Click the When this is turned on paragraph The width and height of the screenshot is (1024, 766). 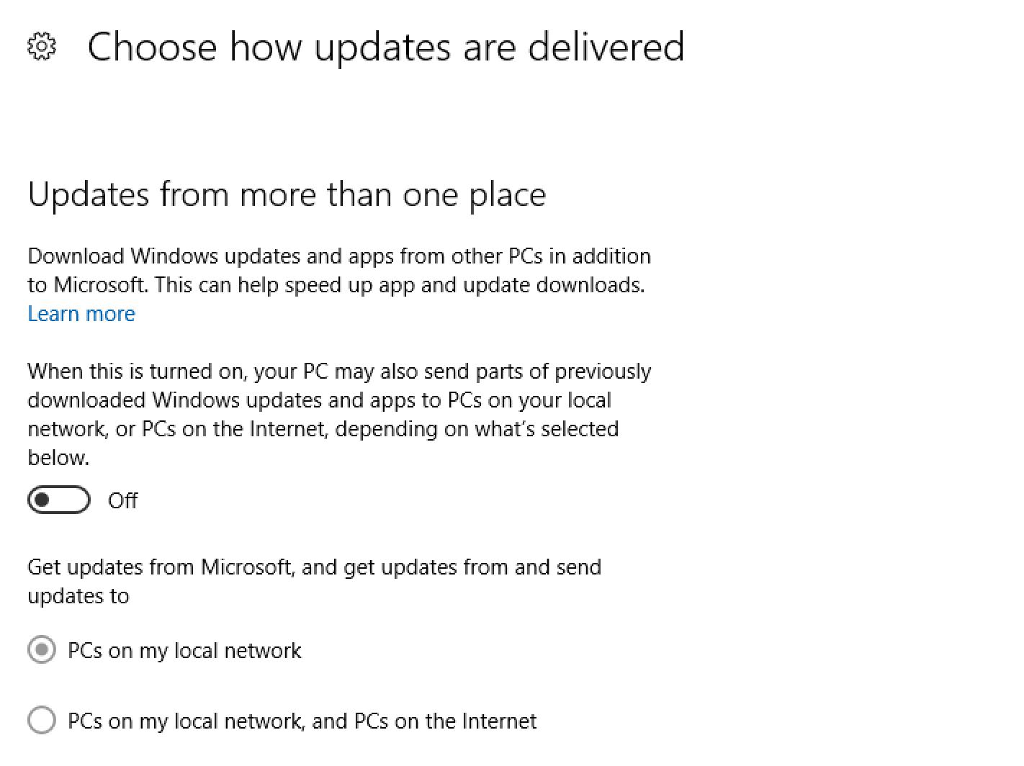[x=339, y=415]
